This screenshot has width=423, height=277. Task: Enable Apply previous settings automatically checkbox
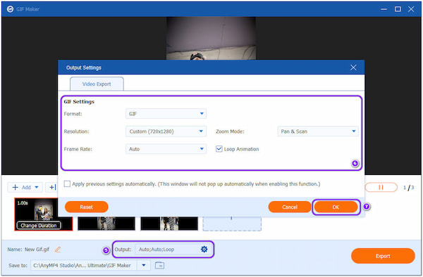coord(67,183)
